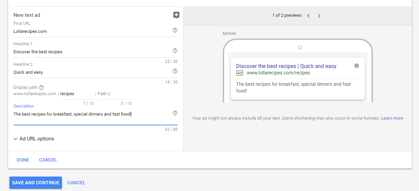This screenshot has height=191, width=419.
Task: Focus the Headline 1 text field
Action: (x=91, y=52)
